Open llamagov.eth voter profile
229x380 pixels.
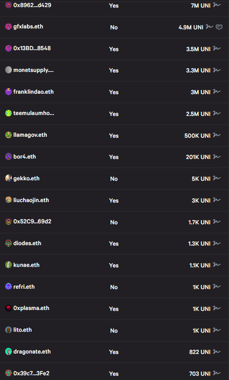[x=30, y=135]
